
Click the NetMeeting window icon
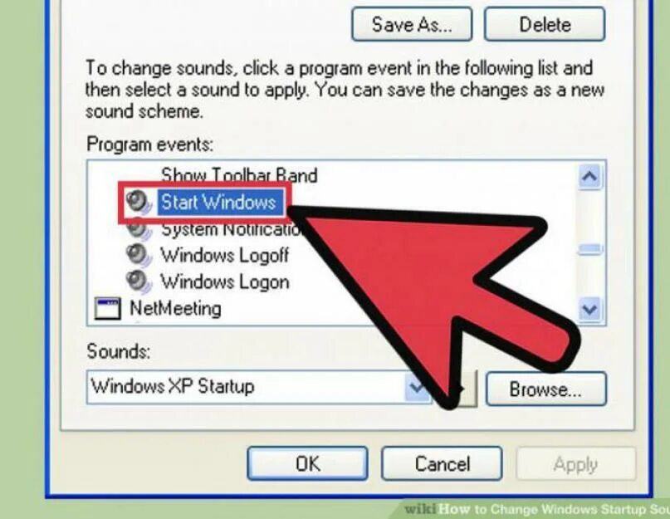pyautogui.click(x=107, y=309)
